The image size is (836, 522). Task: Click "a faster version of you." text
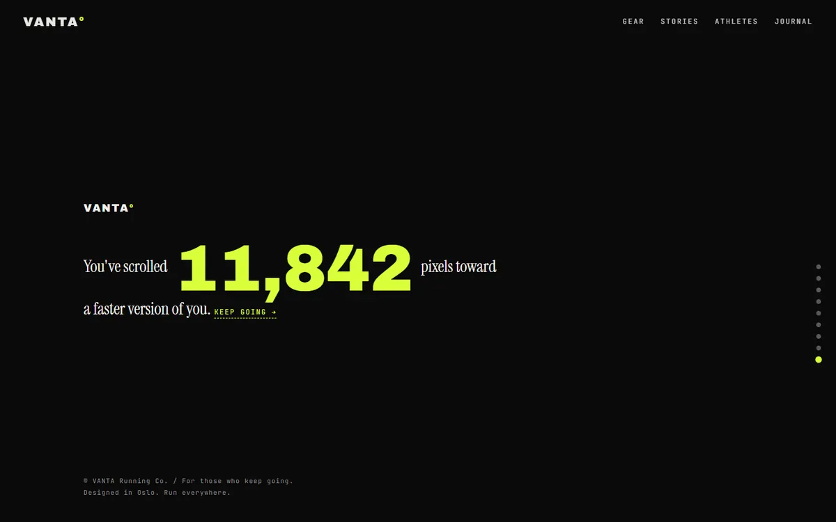click(x=147, y=309)
